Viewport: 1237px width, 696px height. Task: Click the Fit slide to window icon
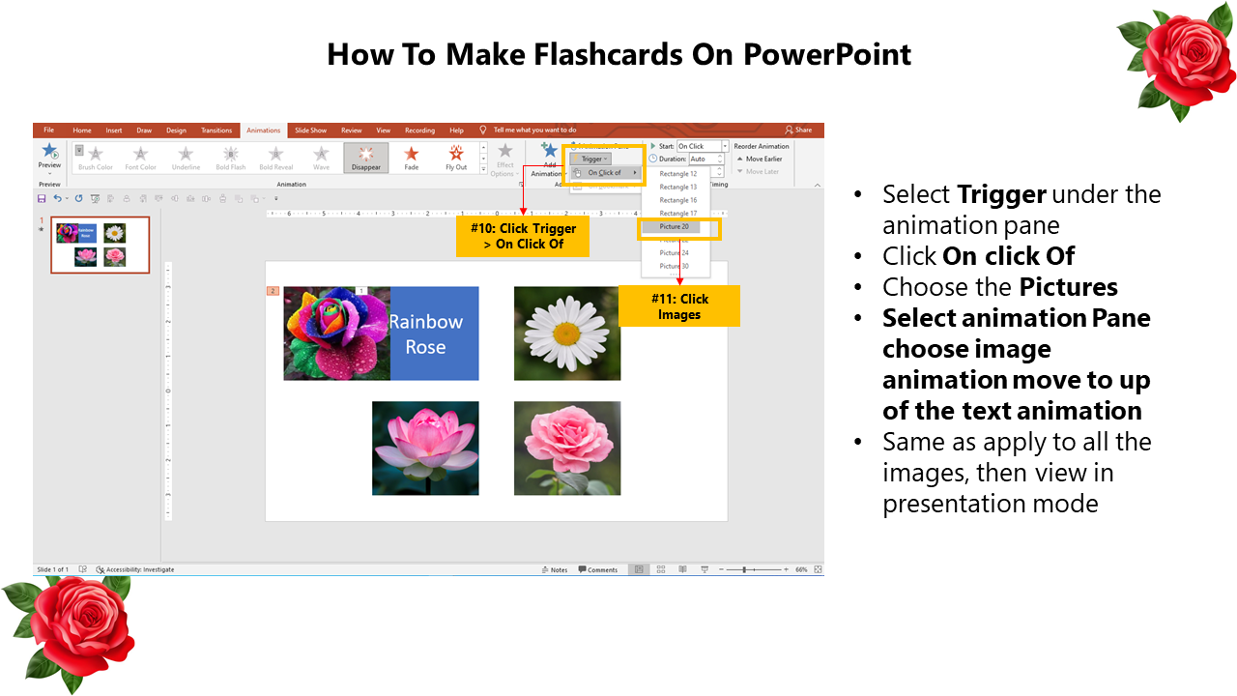[818, 569]
